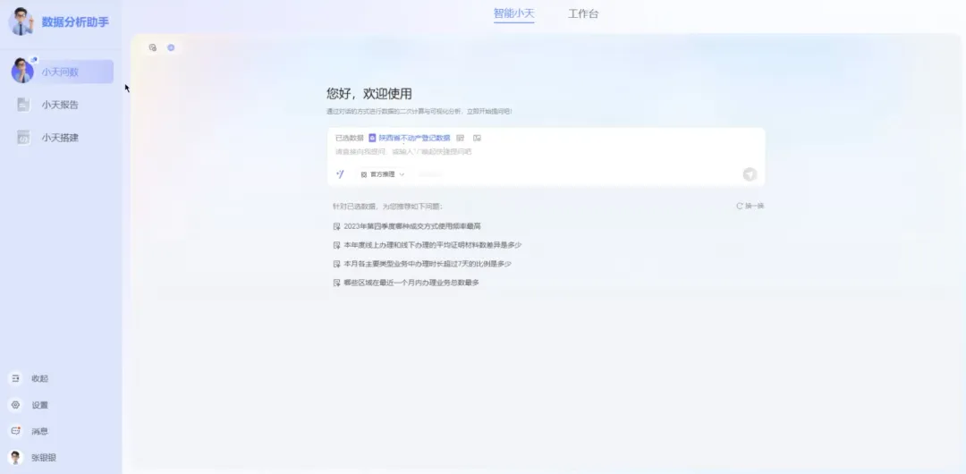Choose question about 哪些区域办理业务总数最多
966x474 pixels.
(411, 283)
